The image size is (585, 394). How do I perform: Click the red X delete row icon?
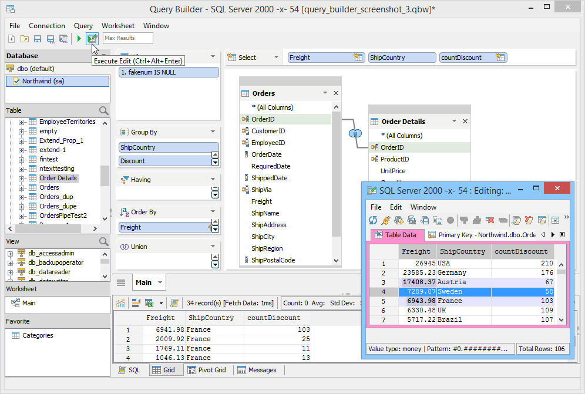[490, 220]
